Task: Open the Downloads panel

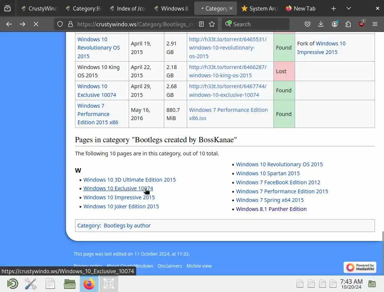Action: [321, 24]
